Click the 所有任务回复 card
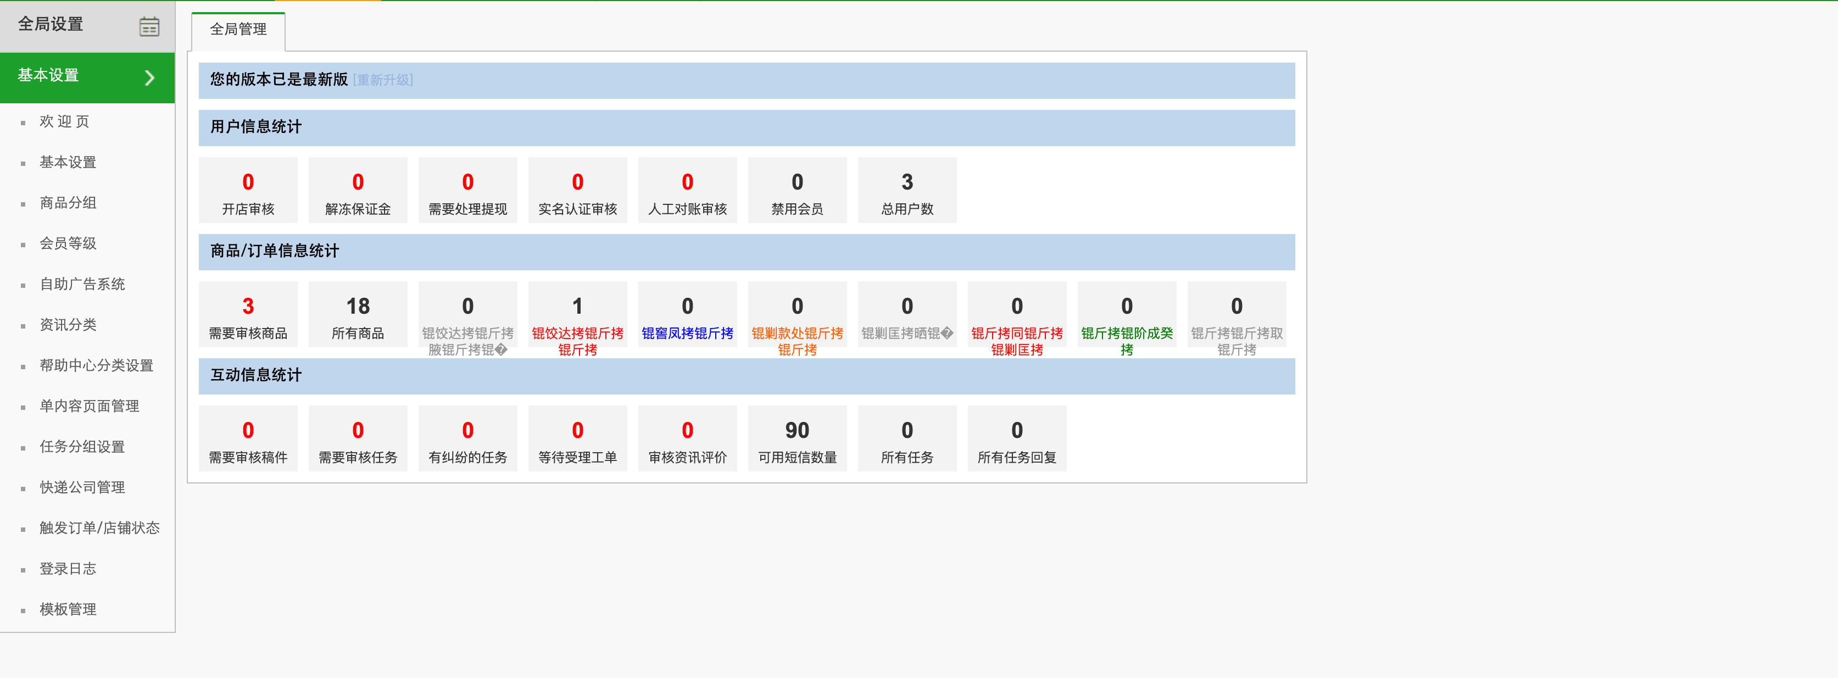The width and height of the screenshot is (1838, 678). 1017,439
